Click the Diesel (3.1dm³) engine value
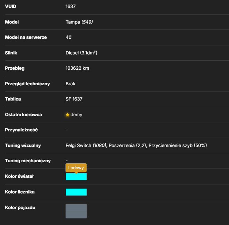Screen dimensions: 229x225 pyautogui.click(x=81, y=53)
